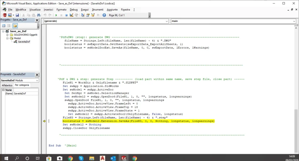This screenshot has height=161, width=299.
Task: Click the Insert UserForm toolbar icon
Action: coord(10,15)
